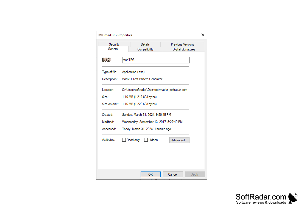Open Advanced attributes settings
Image resolution: width=304 pixels, height=211 pixels.
click(x=179, y=140)
